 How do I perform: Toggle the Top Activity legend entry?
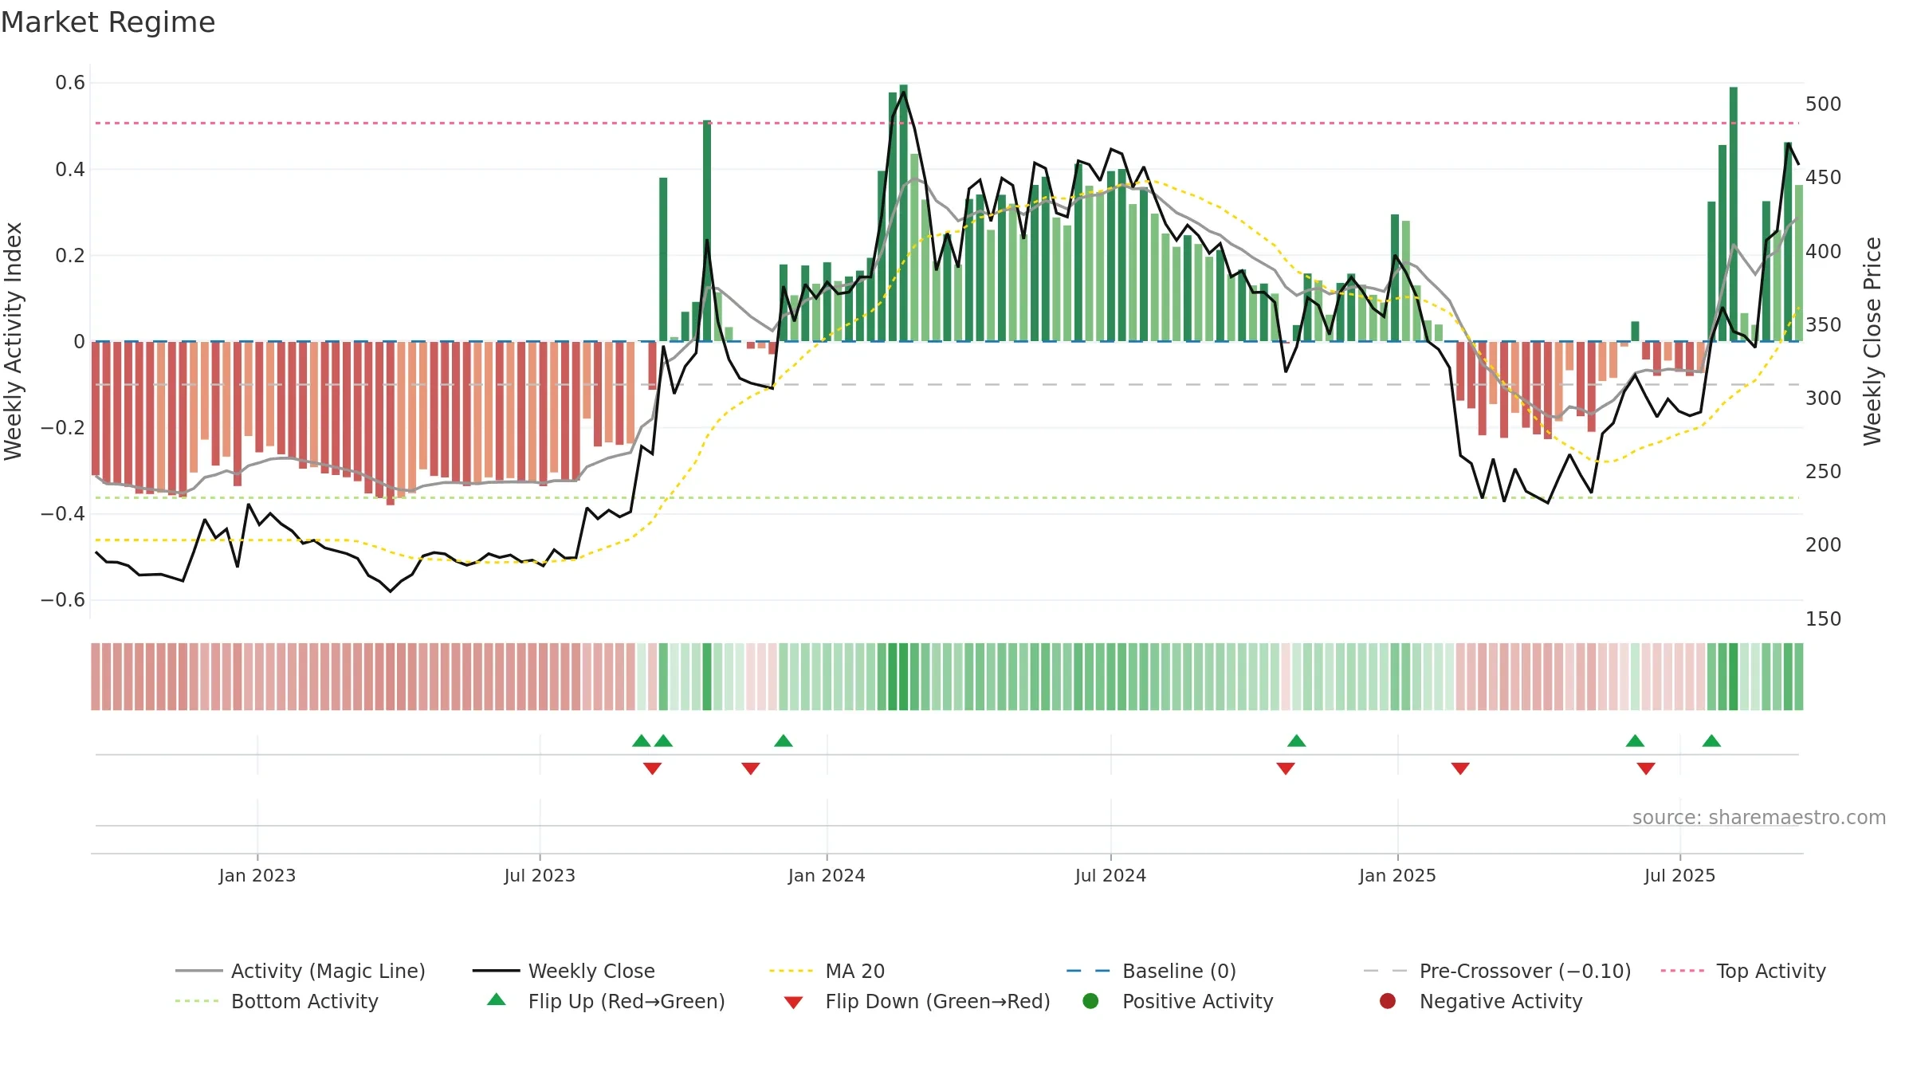(x=1743, y=971)
